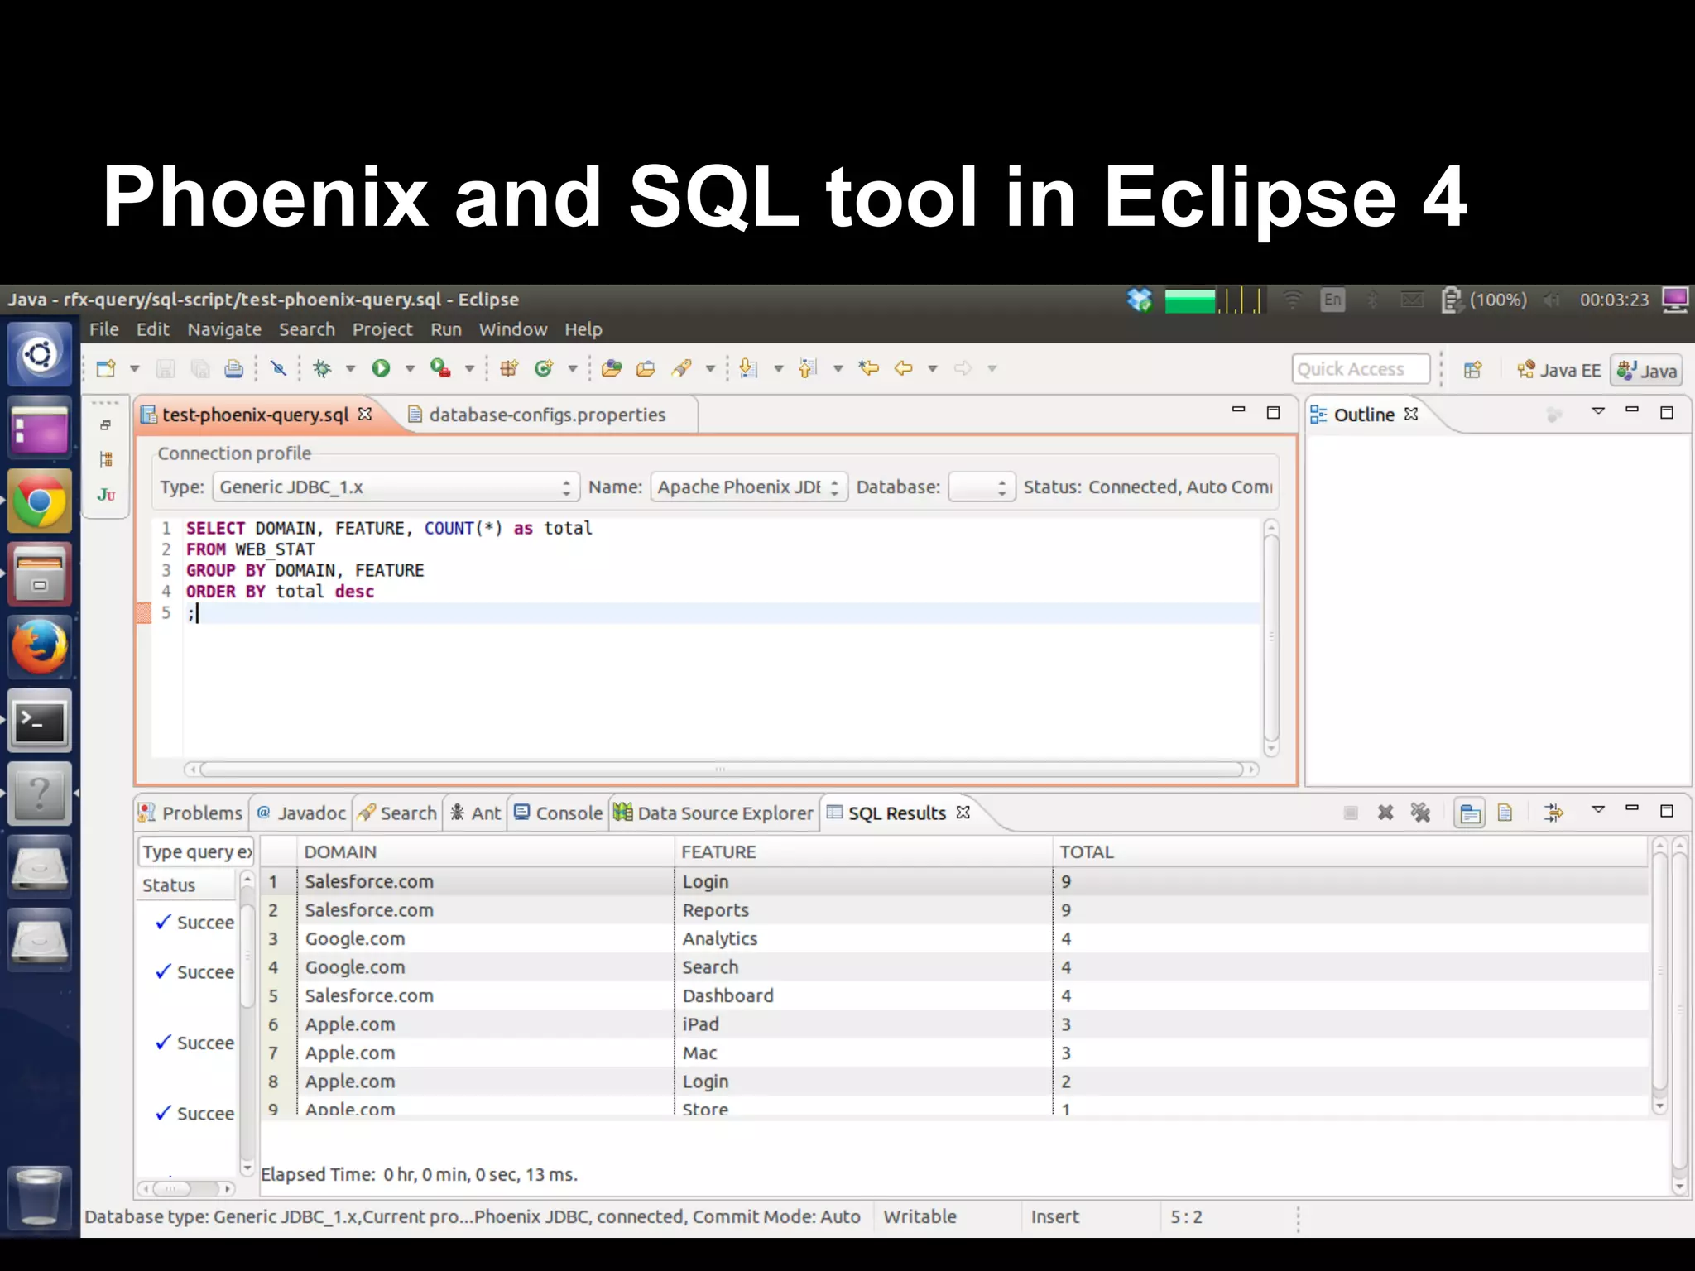Screen dimensions: 1695x1271
Task: Select result row Salesforce.com Reports
Action: pos(954,910)
